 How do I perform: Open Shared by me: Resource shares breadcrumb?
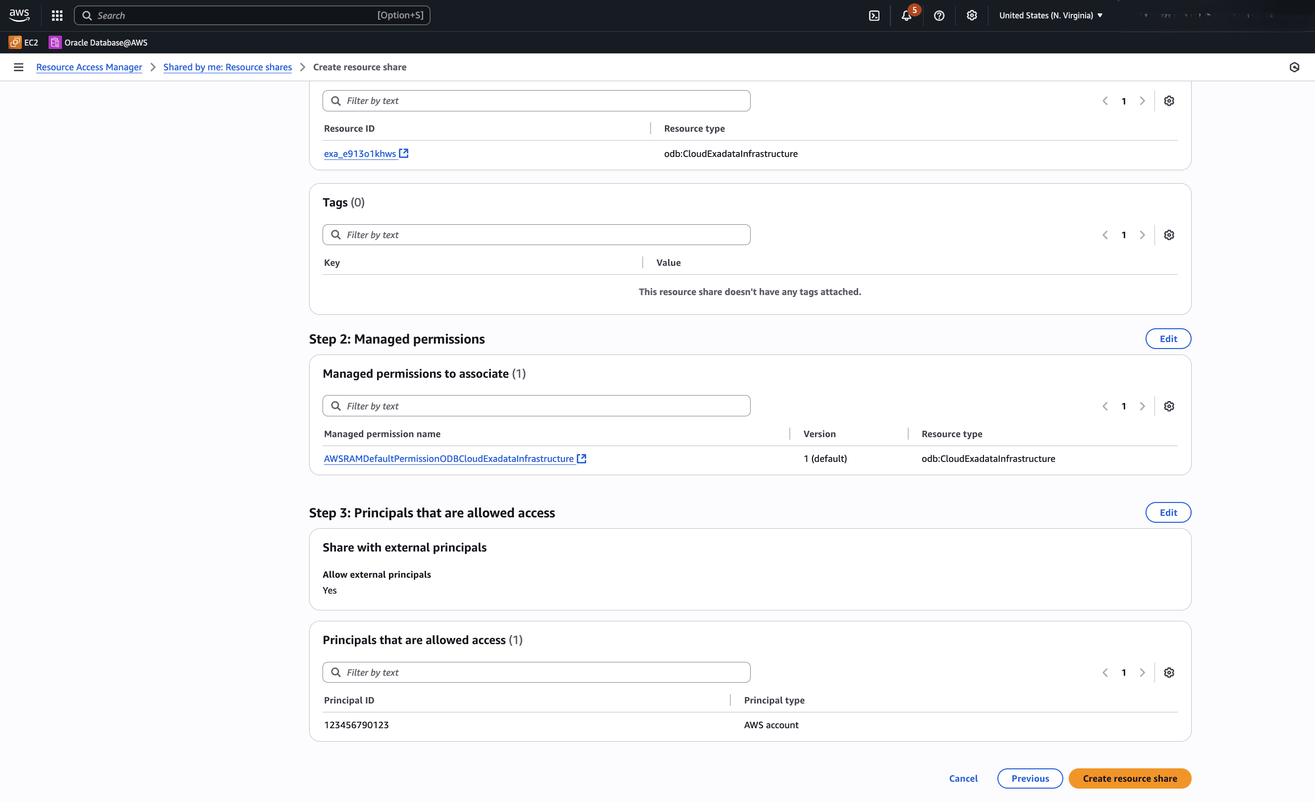point(227,67)
